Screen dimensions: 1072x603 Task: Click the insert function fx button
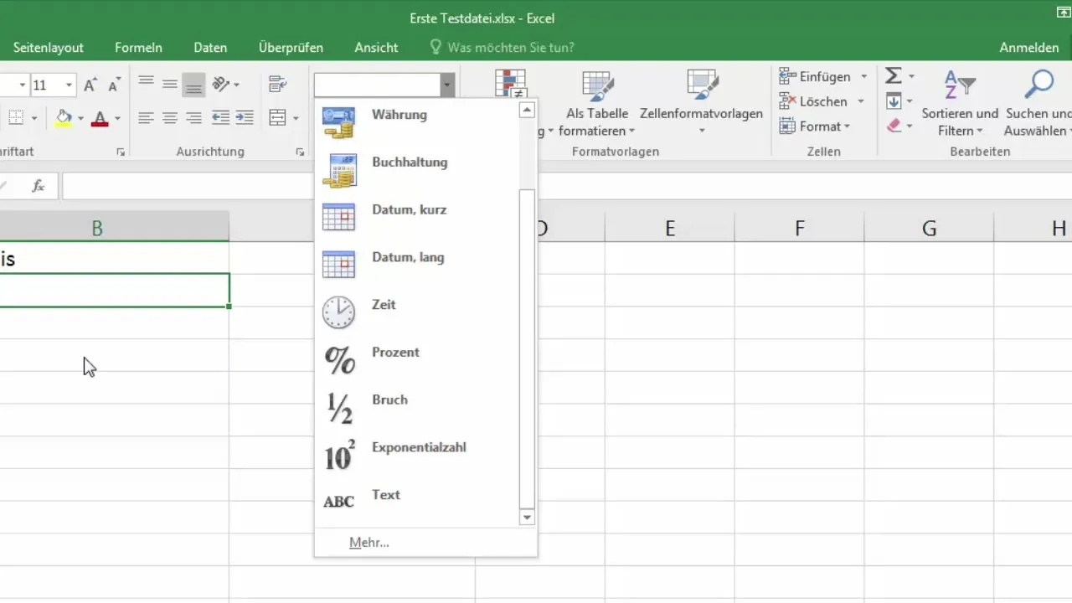coord(38,186)
